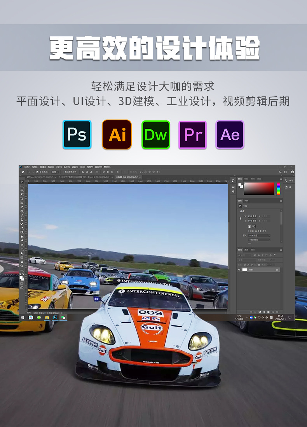Open the Libraries panel icon
Image resolution: width=307 pixels, height=427 pixels.
(286, 187)
